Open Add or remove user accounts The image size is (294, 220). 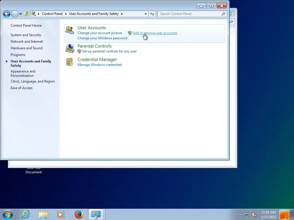155,33
